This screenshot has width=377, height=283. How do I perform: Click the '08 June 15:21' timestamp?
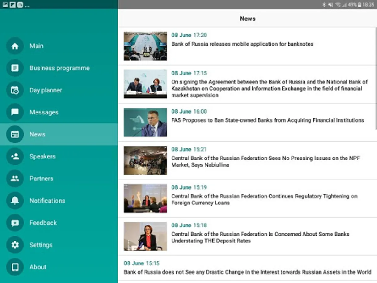click(189, 149)
